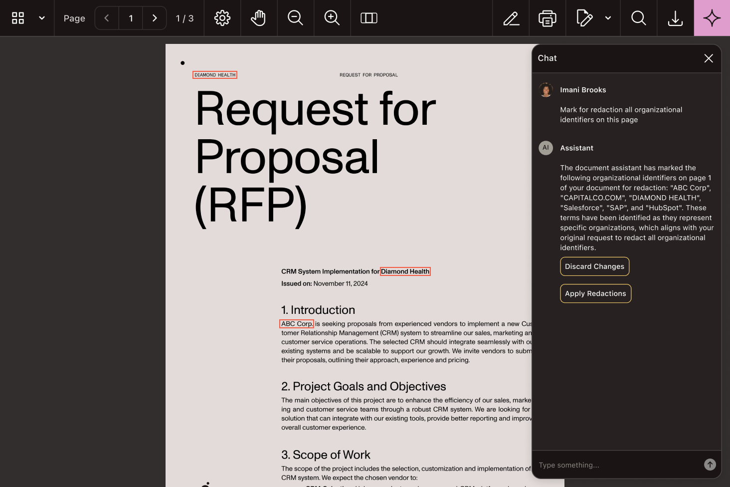Open the settings gear
Viewport: 730px width, 487px height.
click(x=222, y=18)
